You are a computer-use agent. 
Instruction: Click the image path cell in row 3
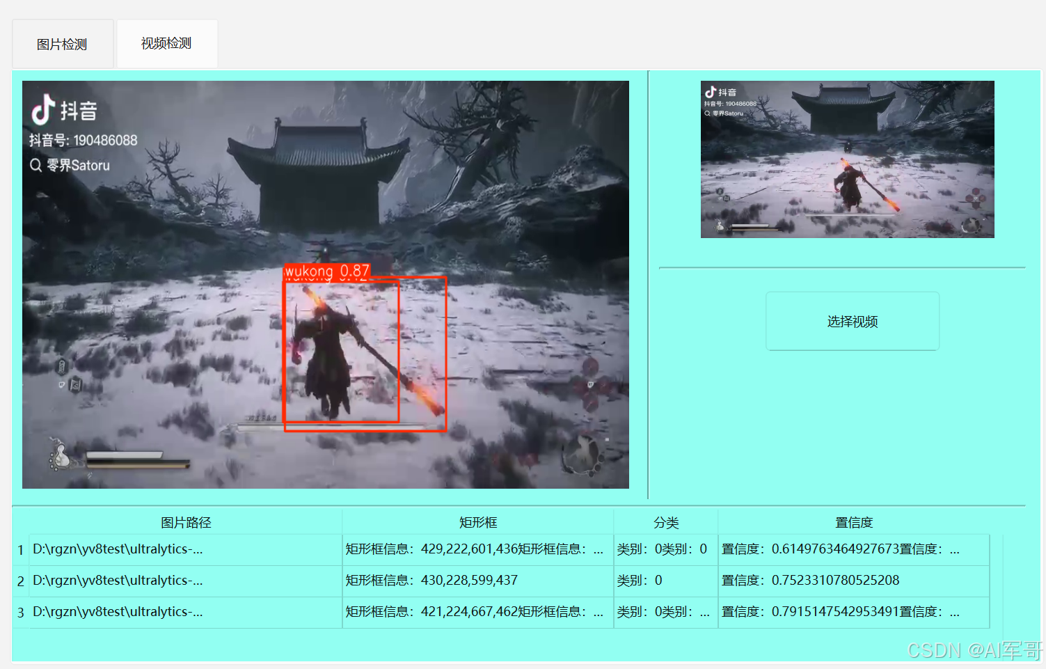(x=186, y=613)
